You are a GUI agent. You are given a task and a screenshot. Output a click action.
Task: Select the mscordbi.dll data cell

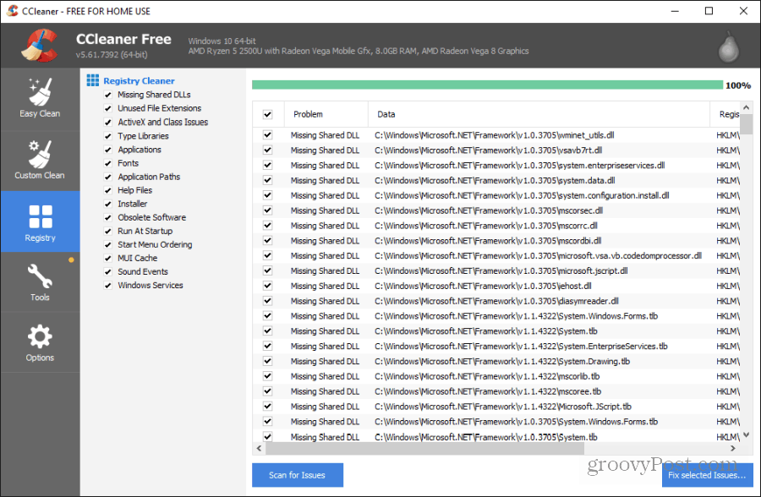tap(488, 241)
